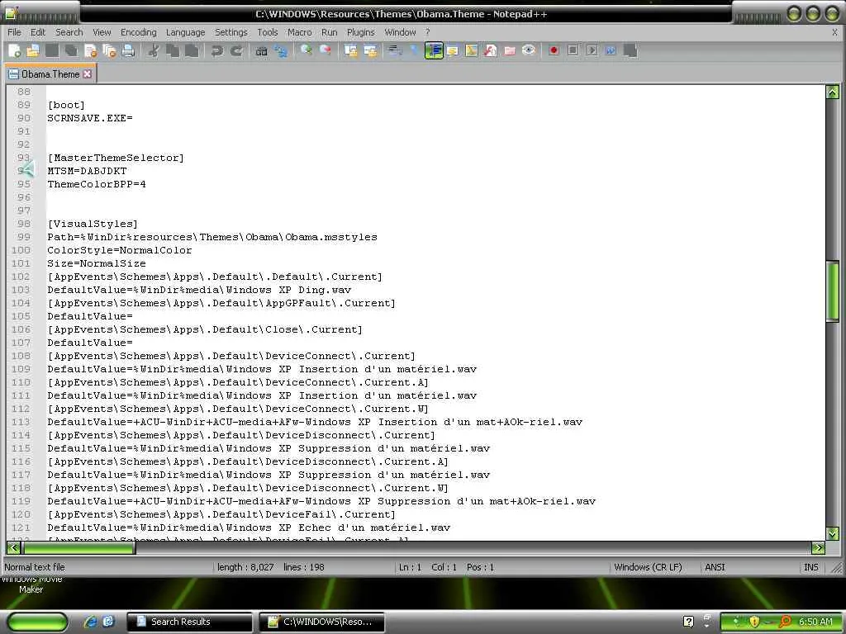Viewport: 846px width, 634px height.
Task: Click the macro Playback icon
Action: tap(592, 50)
